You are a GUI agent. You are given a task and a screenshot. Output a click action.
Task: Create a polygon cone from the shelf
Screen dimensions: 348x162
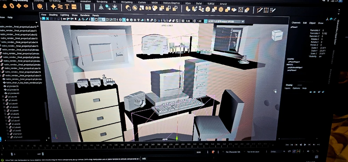[5, 6]
